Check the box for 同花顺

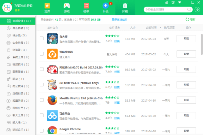42,69
